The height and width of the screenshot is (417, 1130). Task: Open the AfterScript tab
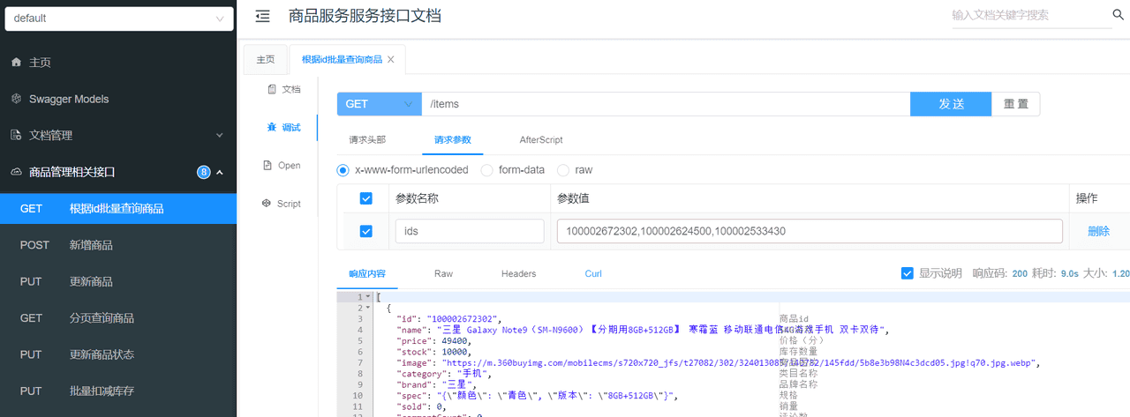[x=541, y=139]
